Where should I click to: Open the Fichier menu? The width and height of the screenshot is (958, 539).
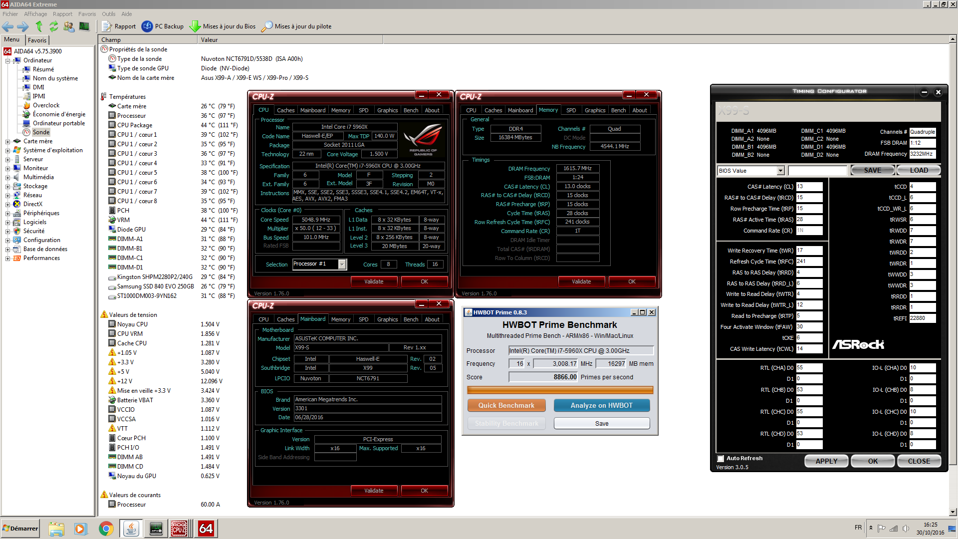click(10, 14)
